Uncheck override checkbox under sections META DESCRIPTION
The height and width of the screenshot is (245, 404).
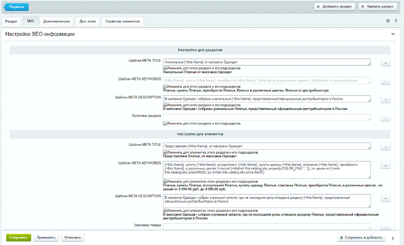tap(165, 105)
